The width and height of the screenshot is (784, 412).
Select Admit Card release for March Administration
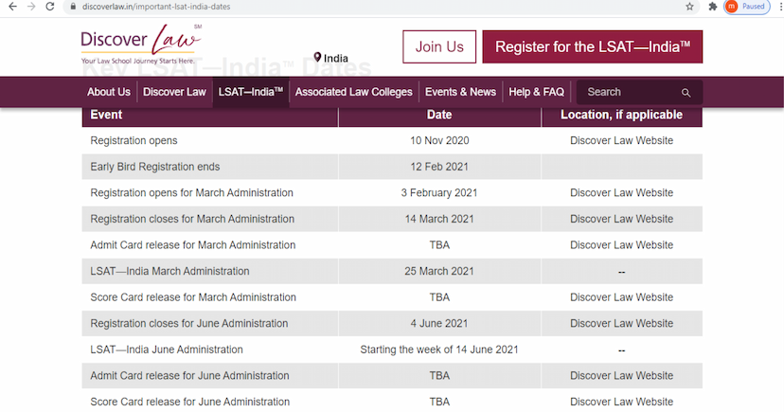click(x=192, y=245)
